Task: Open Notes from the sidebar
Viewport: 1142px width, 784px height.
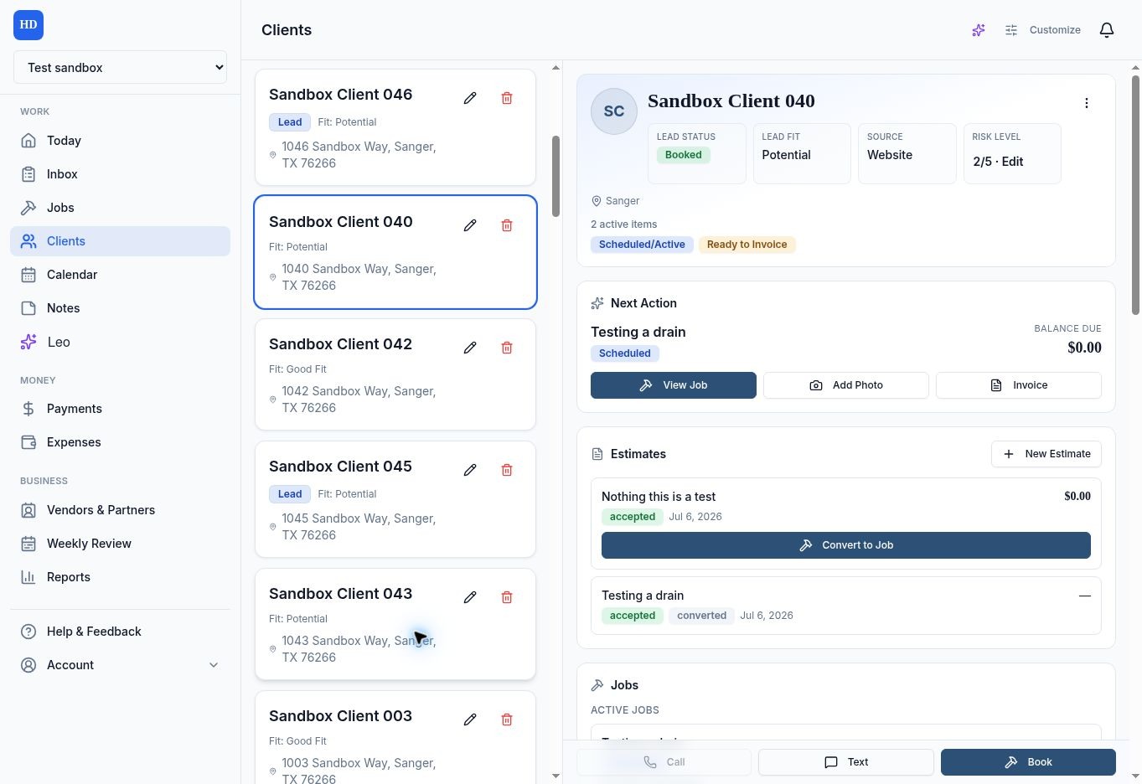Action: pyautogui.click(x=120, y=308)
